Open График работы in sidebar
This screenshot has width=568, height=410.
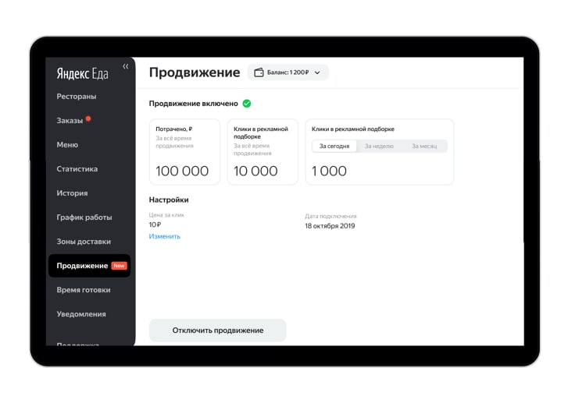pos(84,217)
